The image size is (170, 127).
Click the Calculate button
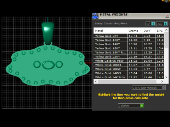(131, 105)
